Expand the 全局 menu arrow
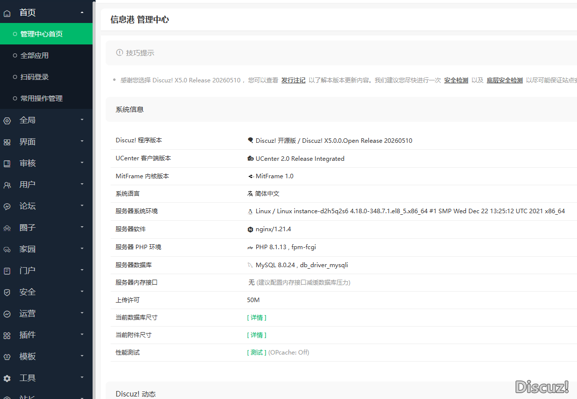This screenshot has width=577, height=399. click(x=82, y=120)
